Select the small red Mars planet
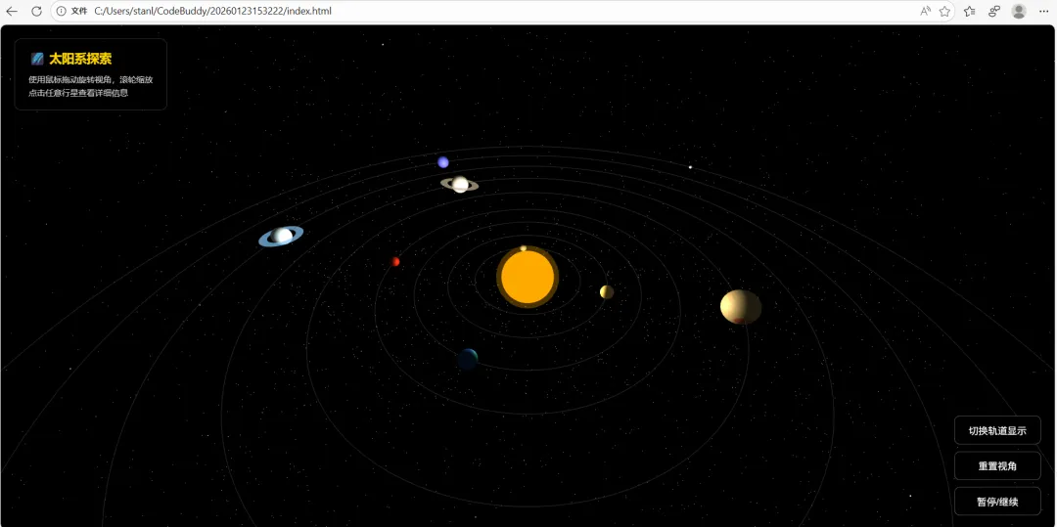 point(395,262)
